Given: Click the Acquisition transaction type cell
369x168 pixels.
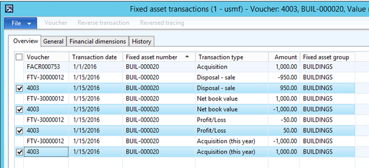Looking at the screenshot, I should tap(232, 67).
